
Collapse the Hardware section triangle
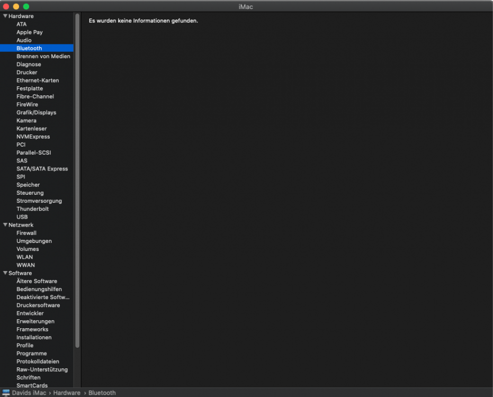(x=5, y=16)
